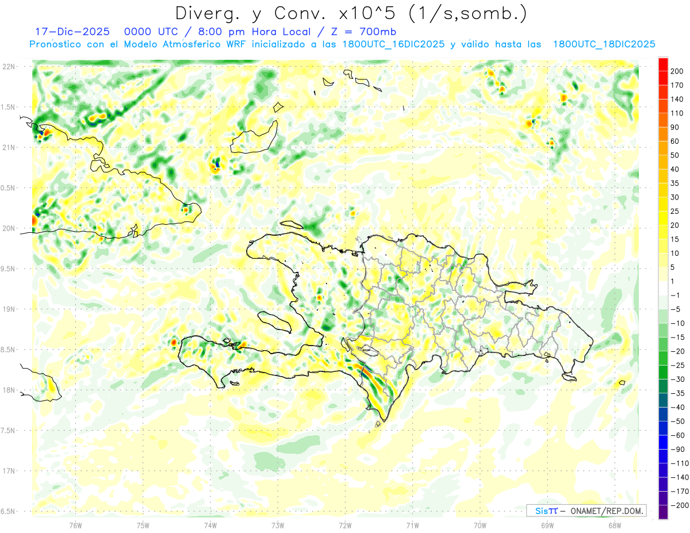Click the colorbar value '-110'
Screen dimensions: 690x533
coord(681,463)
